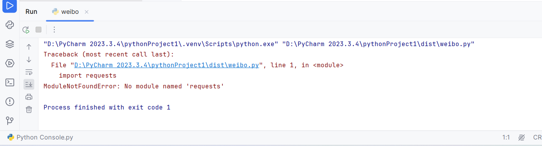Image resolution: width=542 pixels, height=146 pixels.
Task: Toggle soft-wrap in the console output
Action: click(29, 72)
